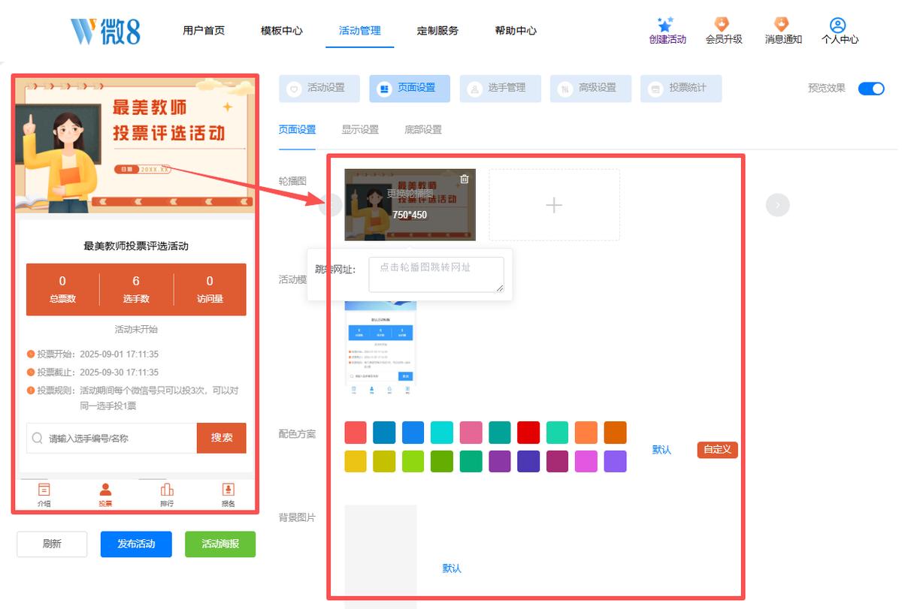The height and width of the screenshot is (609, 902).
Task: Switch to the 活动设置 tab
Action: (x=319, y=88)
